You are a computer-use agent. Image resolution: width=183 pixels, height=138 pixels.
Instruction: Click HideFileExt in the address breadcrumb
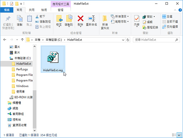[75, 40]
